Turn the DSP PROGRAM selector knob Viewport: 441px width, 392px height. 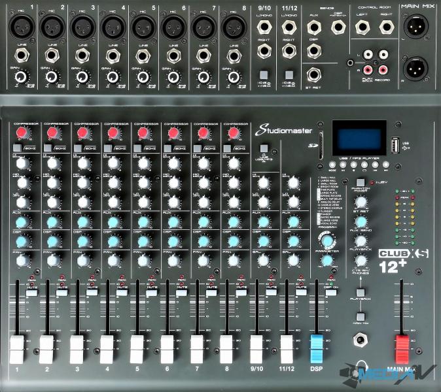pos(326,240)
